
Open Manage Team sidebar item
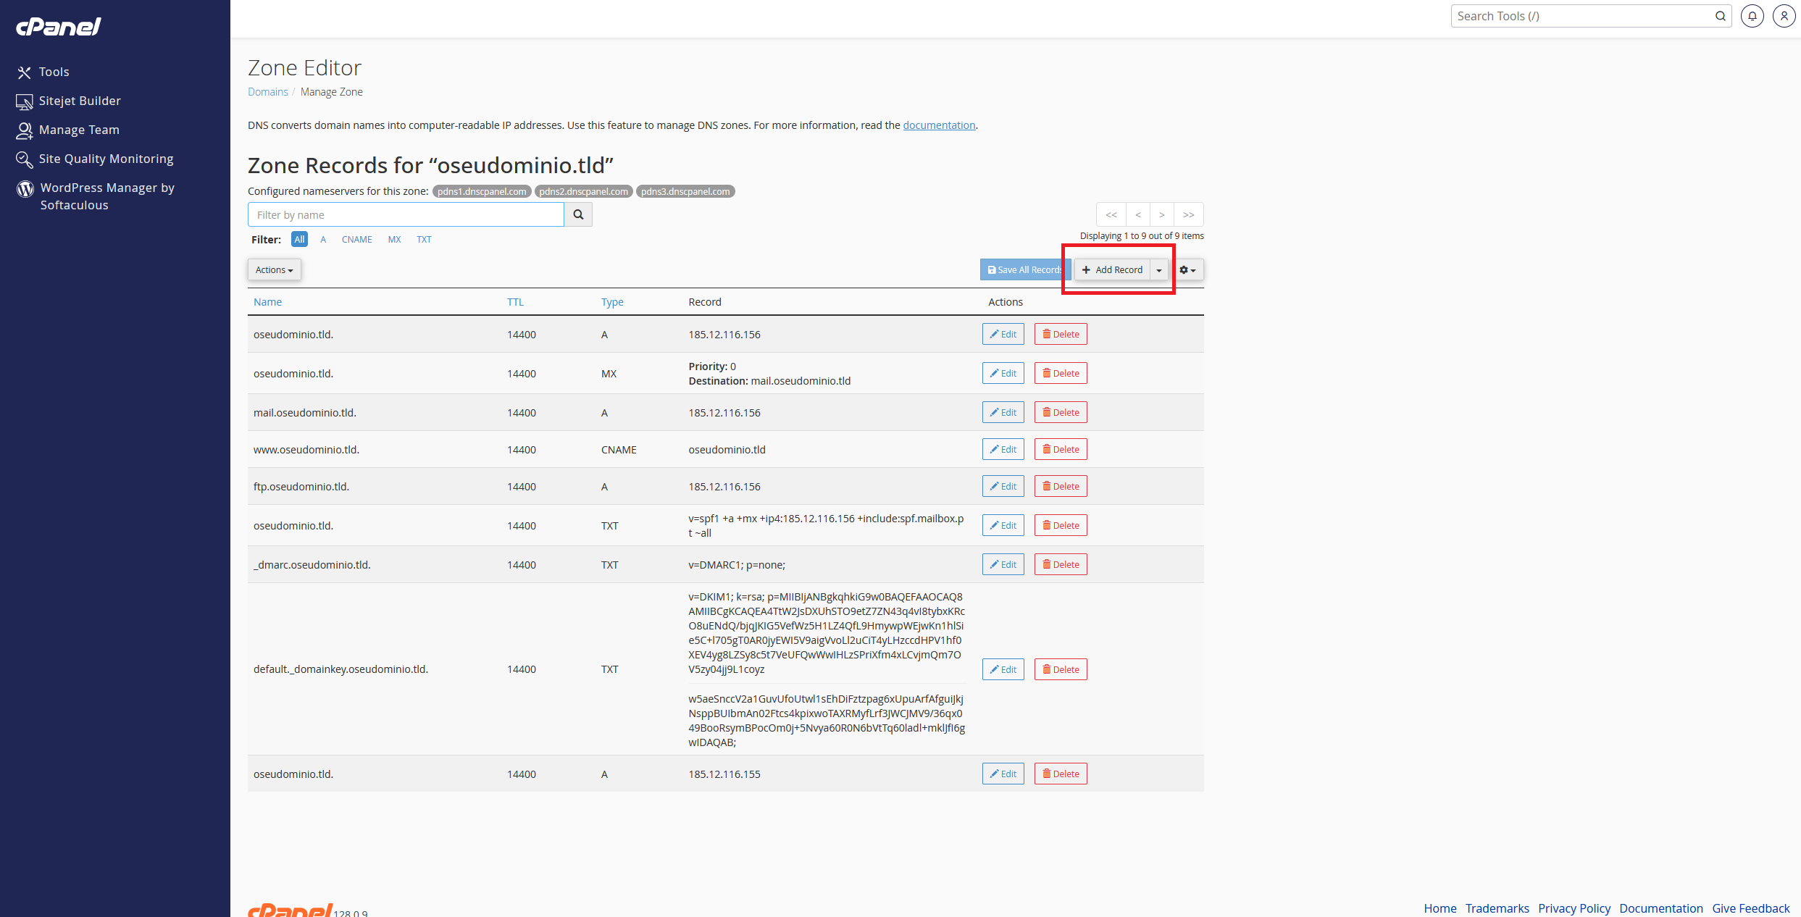pos(79,130)
